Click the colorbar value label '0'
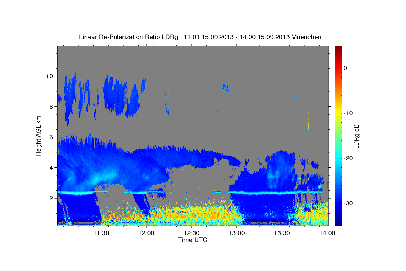406x271 pixels. [x=345, y=68]
